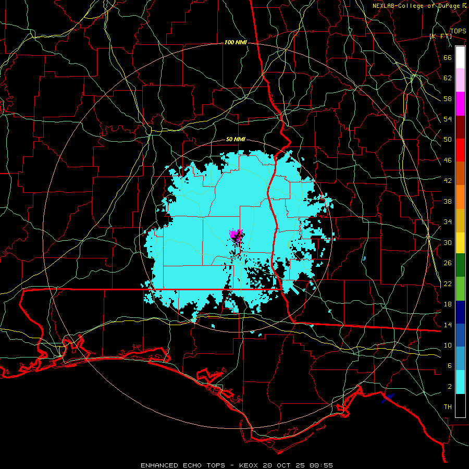Click the 20 OCT 25 date text
Viewport: 469px width, 469px height.
pyautogui.click(x=285, y=465)
